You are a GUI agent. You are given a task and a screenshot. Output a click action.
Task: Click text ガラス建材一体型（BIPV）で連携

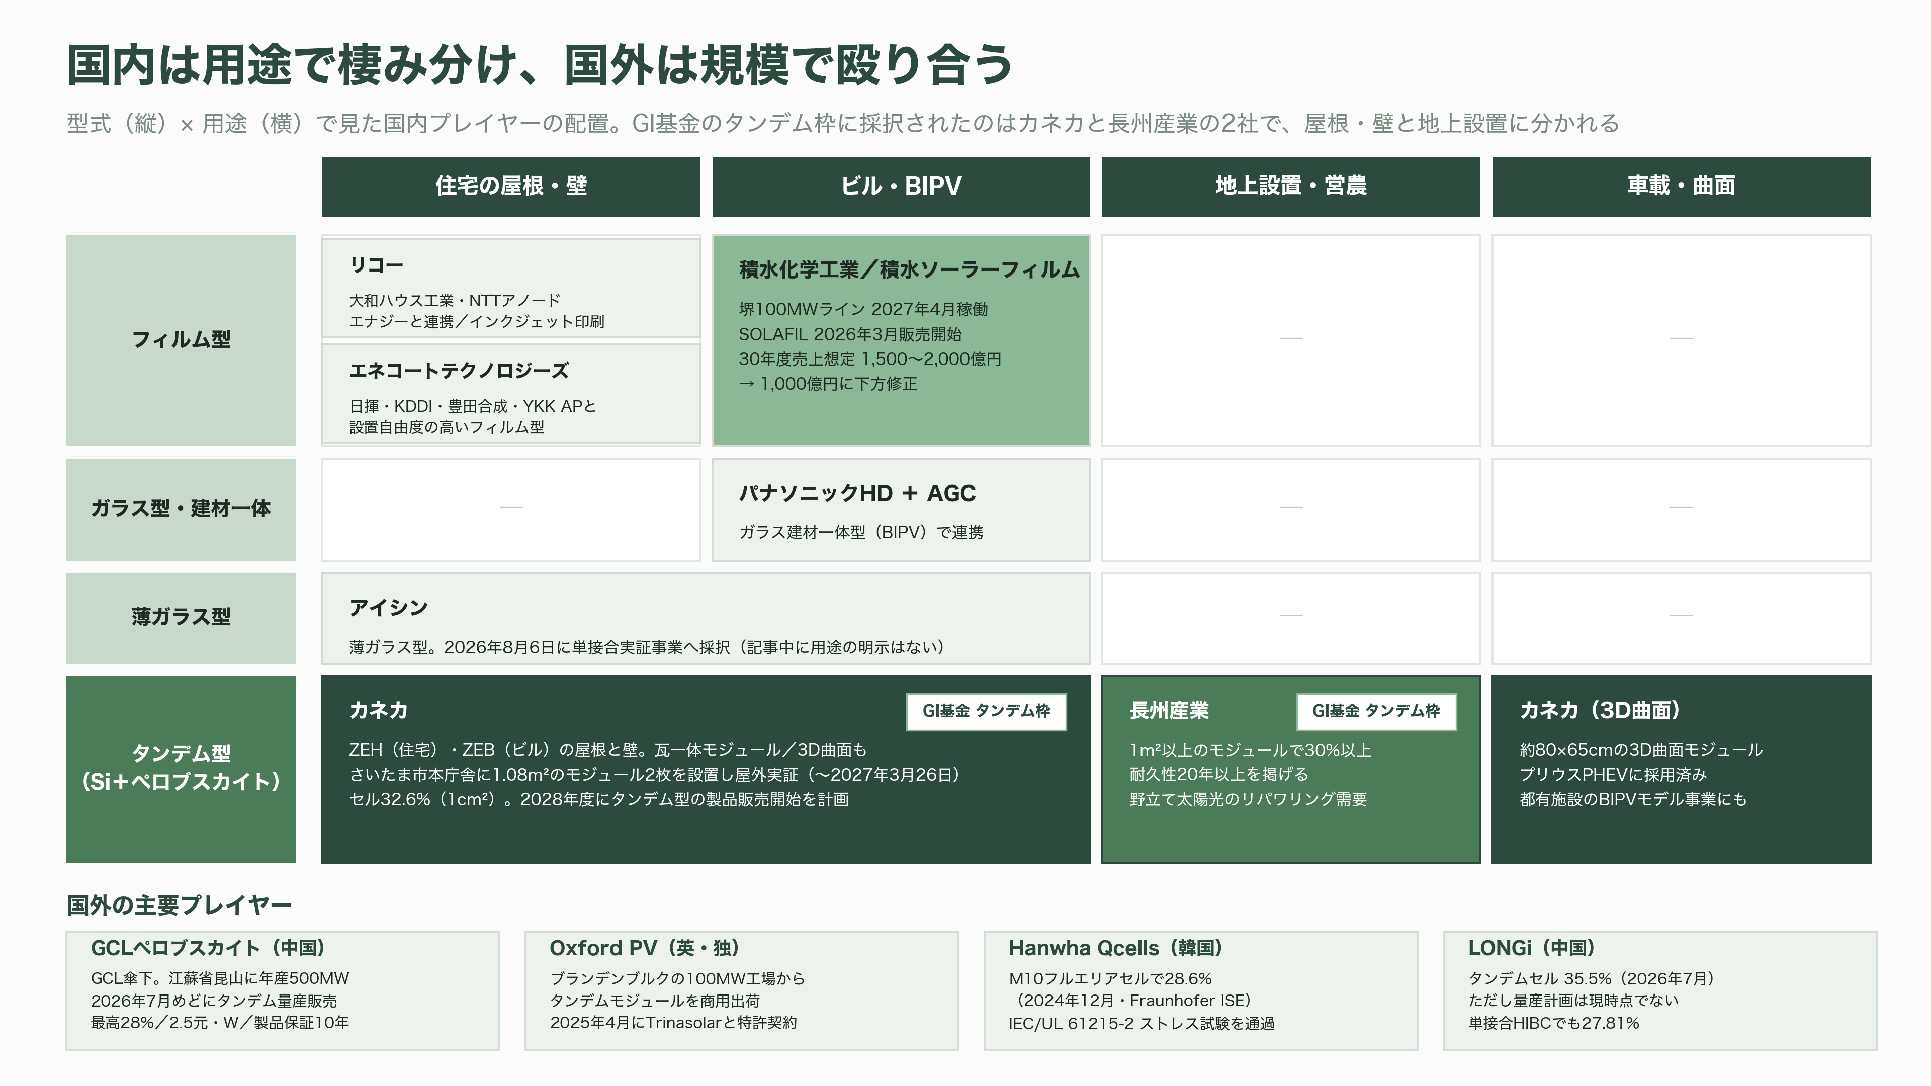click(x=861, y=532)
